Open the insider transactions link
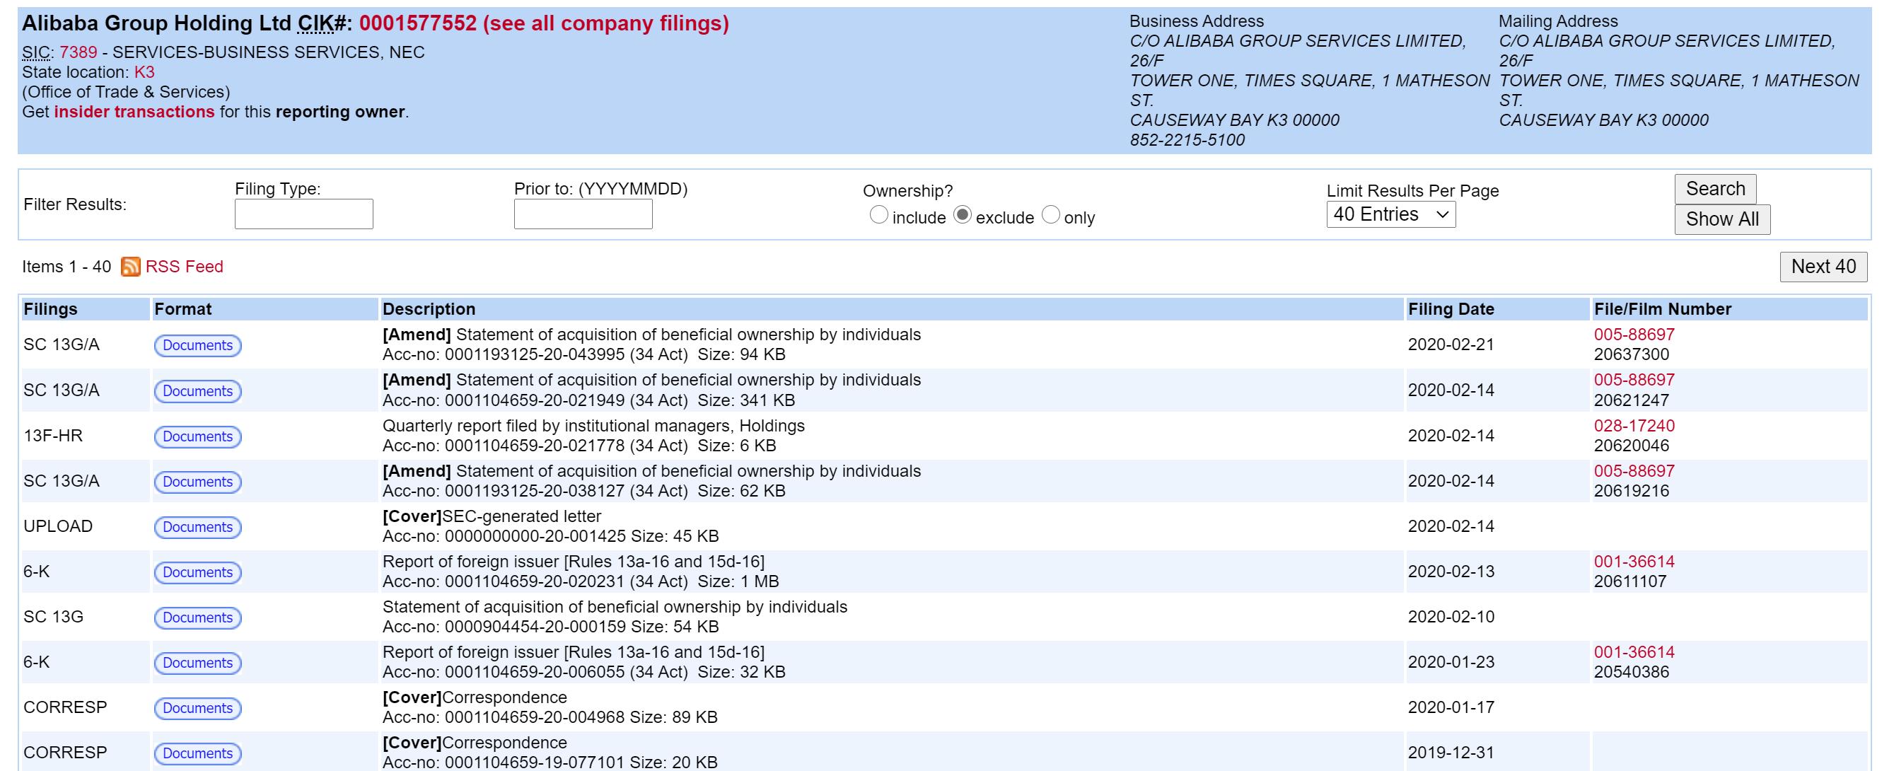The height and width of the screenshot is (771, 1894). tap(134, 112)
